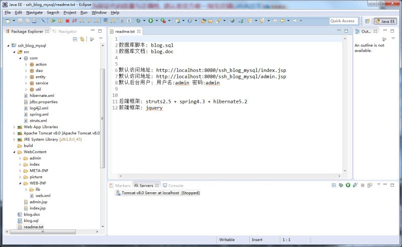402x247 pixels.
Task: Open Package Explorer view menu arrow
Action: (101, 39)
